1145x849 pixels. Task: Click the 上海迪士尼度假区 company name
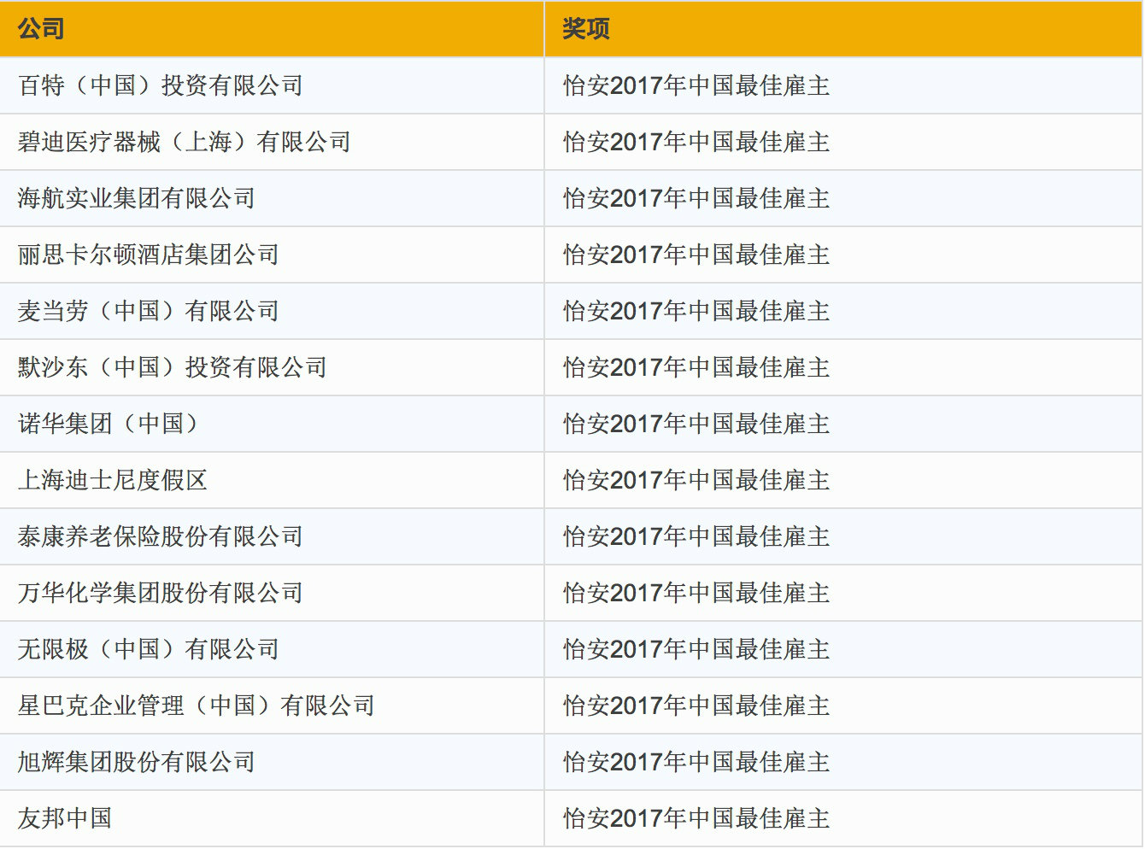pos(113,480)
